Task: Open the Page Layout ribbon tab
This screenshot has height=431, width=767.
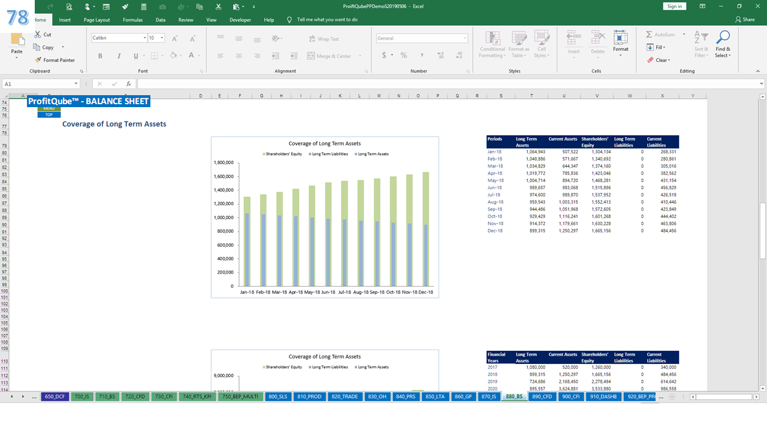Action: (x=97, y=20)
